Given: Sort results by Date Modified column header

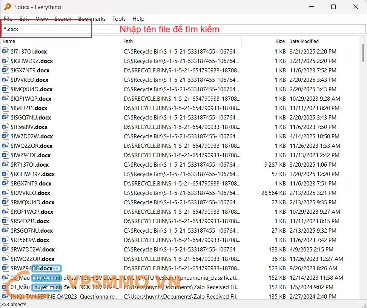Looking at the screenshot, I should [x=321, y=41].
